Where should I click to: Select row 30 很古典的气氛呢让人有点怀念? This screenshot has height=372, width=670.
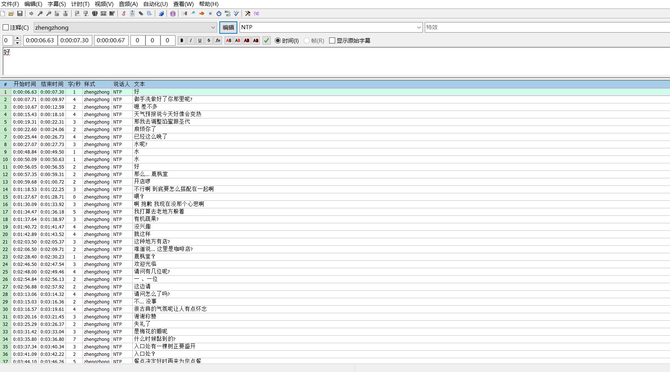(x=335, y=309)
